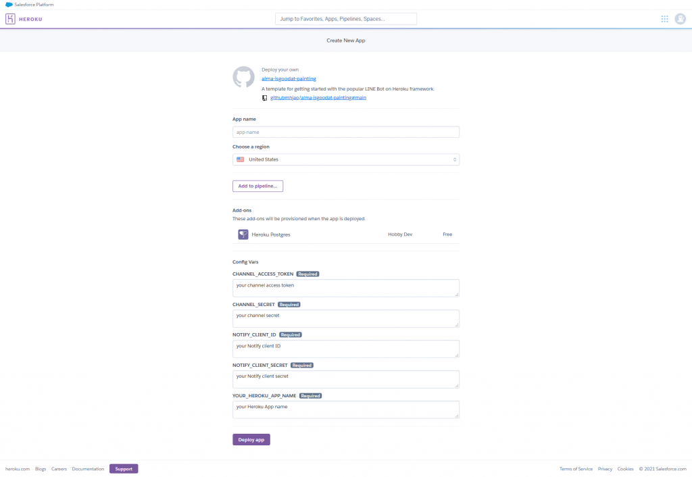Click the 2021 Salesforce.com copyright text
692x477 pixels.
click(x=662, y=469)
